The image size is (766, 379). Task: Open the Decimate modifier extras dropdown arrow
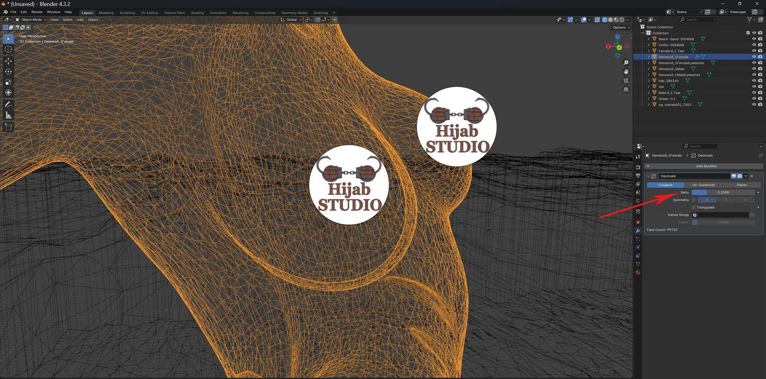click(746, 176)
